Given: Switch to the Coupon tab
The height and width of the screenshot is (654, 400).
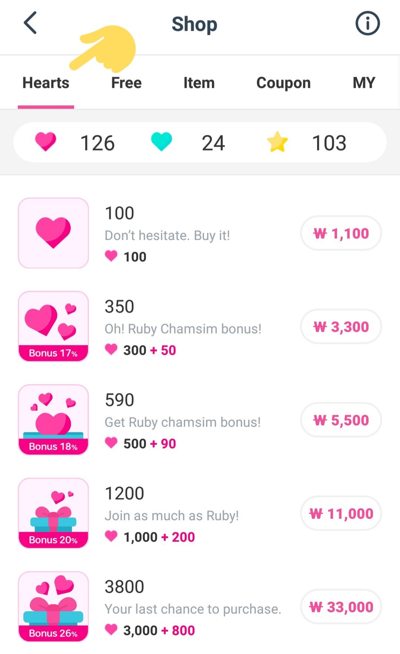Looking at the screenshot, I should point(283,83).
